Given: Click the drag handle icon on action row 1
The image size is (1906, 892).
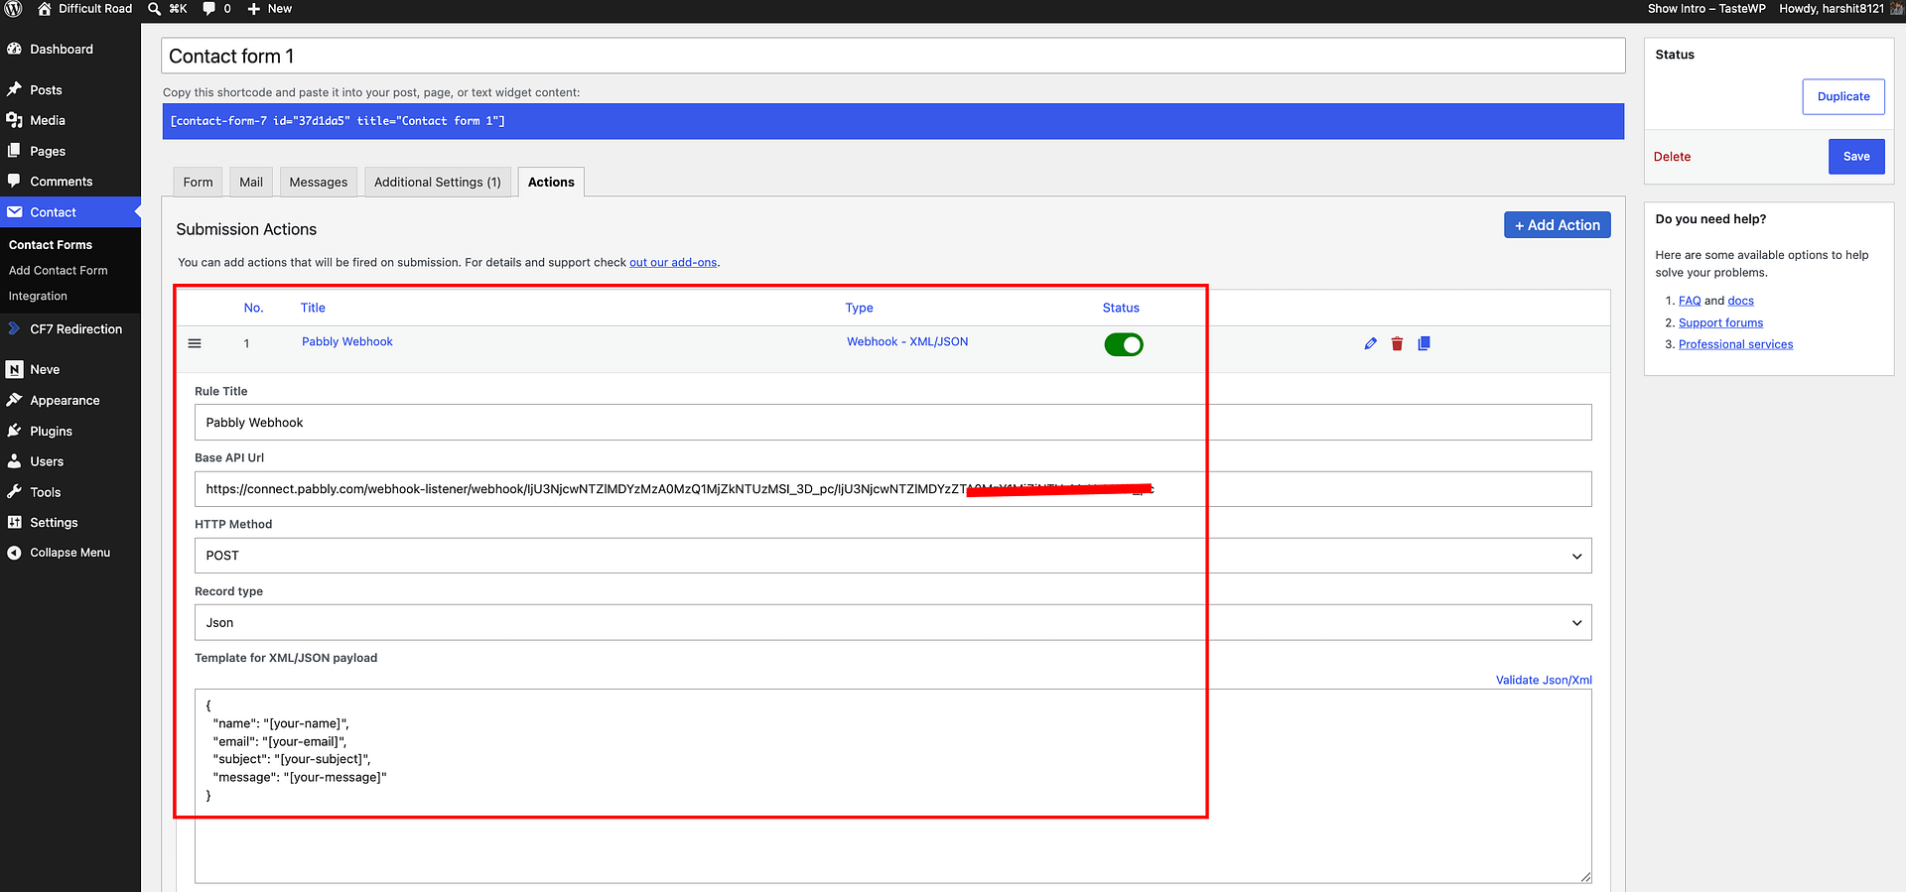Looking at the screenshot, I should pos(195,343).
